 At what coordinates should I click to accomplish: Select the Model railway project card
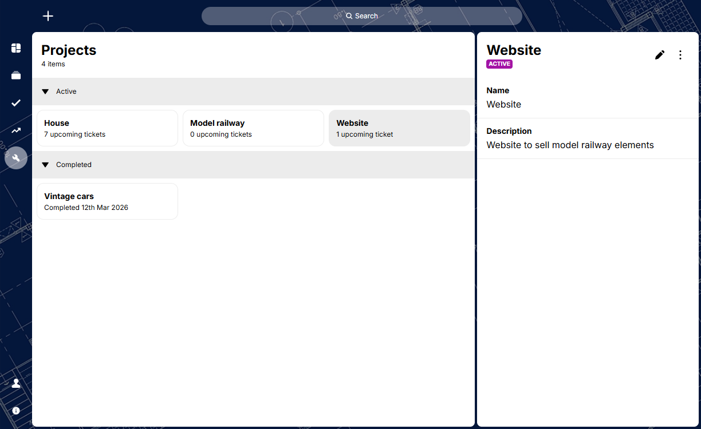click(253, 128)
